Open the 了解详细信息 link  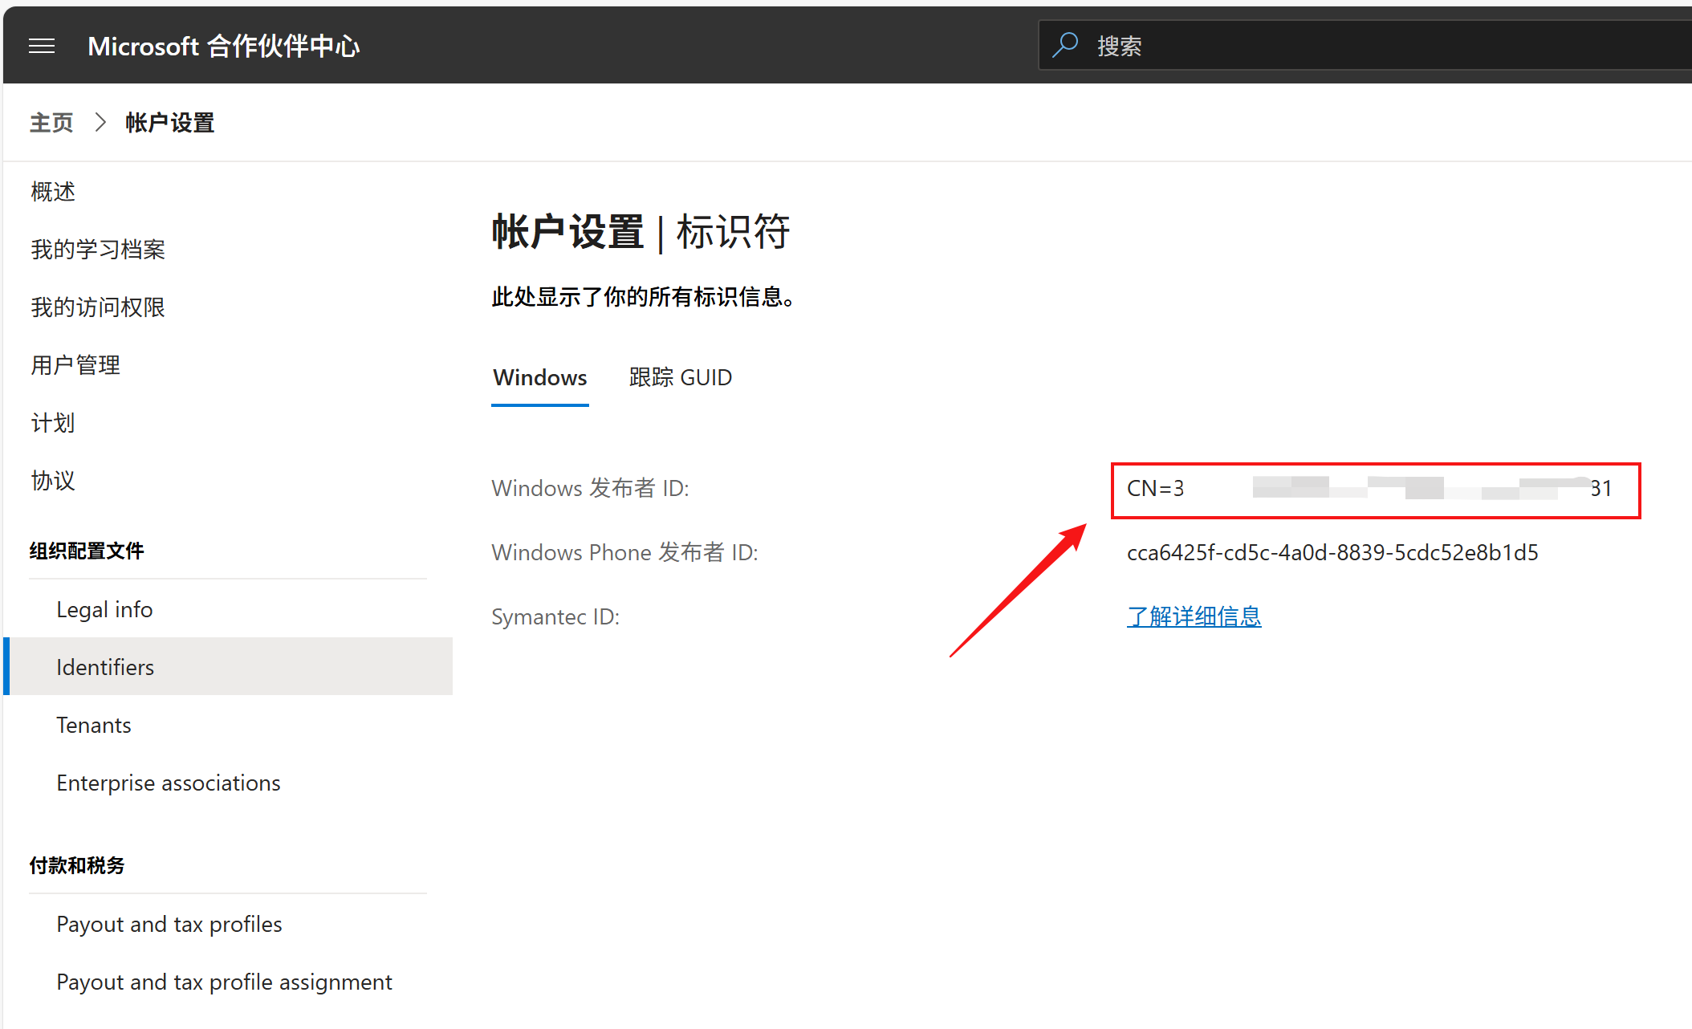1194,616
